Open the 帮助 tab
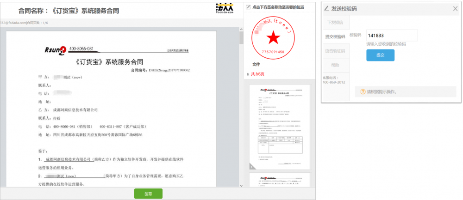The image size is (463, 200). (x=335, y=65)
